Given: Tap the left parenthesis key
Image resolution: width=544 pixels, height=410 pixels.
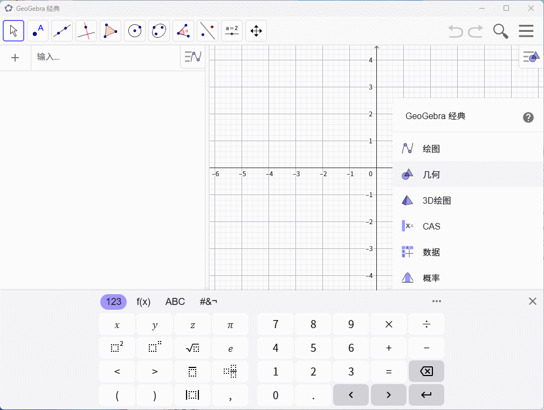Looking at the screenshot, I should (117, 395).
